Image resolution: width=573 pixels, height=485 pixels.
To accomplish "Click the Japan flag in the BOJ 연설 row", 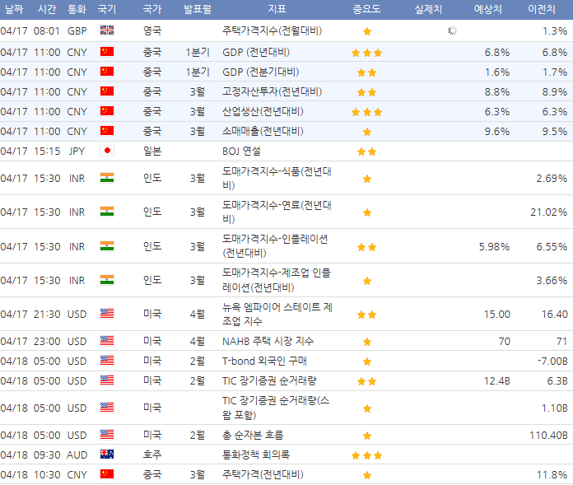I will pyautogui.click(x=107, y=151).
